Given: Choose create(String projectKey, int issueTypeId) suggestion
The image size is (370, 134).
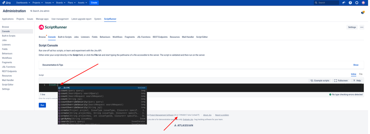Looking at the screenshot, I should click(x=102, y=116).
